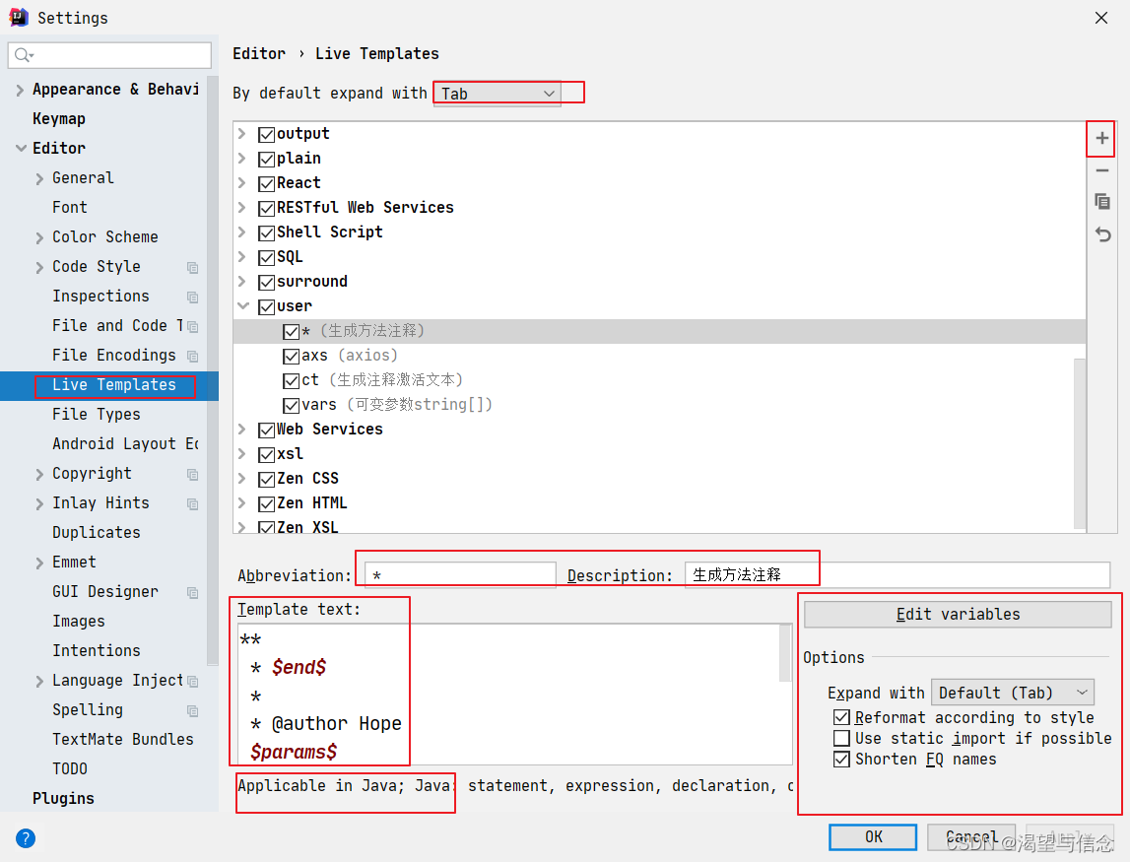1130x862 pixels.
Task: Open the Plugins settings page
Action: 63,799
